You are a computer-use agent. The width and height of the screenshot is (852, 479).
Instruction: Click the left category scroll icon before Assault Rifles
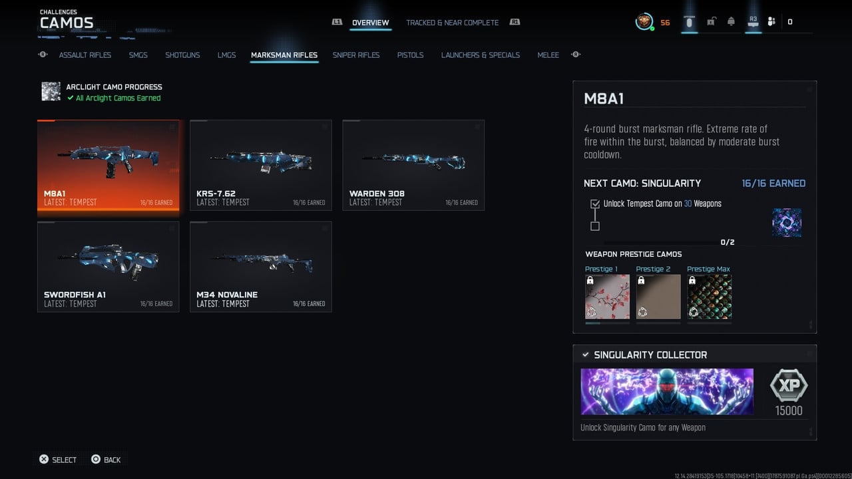[x=43, y=55]
